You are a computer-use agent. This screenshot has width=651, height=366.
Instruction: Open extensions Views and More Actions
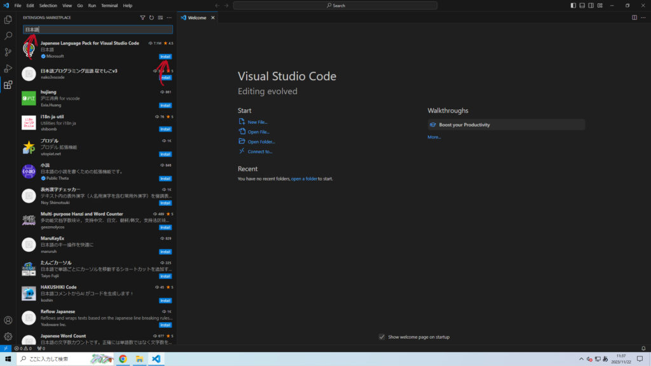click(169, 18)
